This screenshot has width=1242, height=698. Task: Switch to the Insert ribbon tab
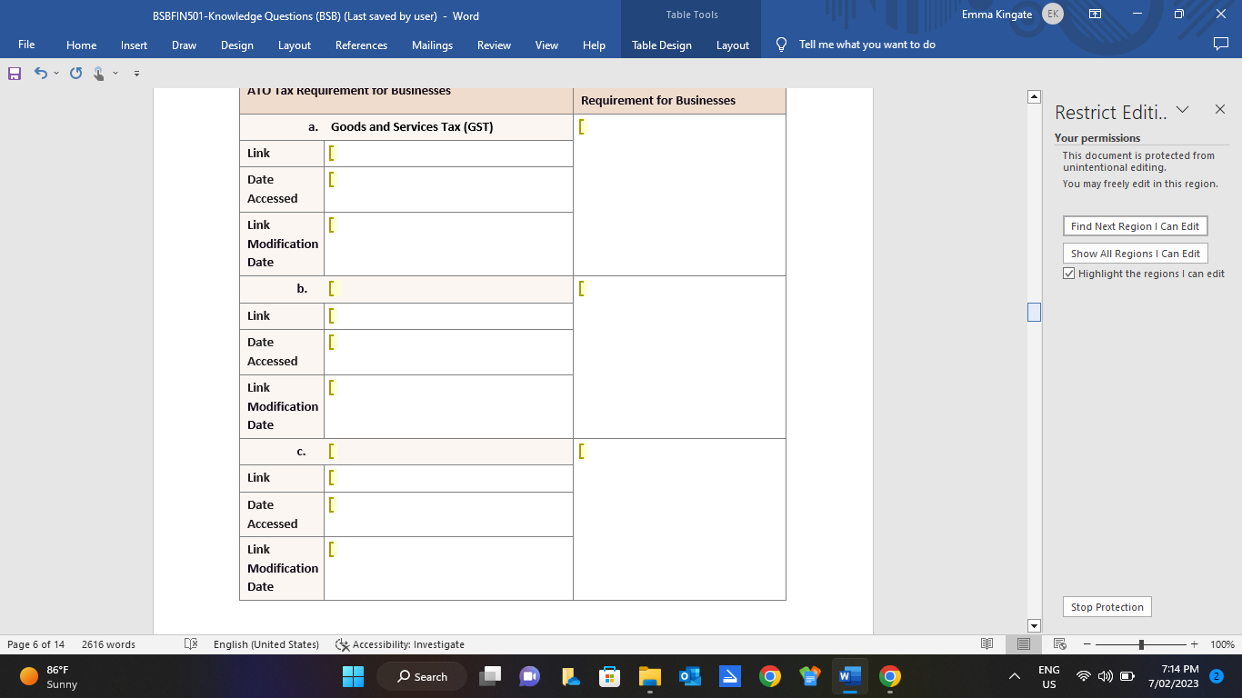click(x=134, y=45)
